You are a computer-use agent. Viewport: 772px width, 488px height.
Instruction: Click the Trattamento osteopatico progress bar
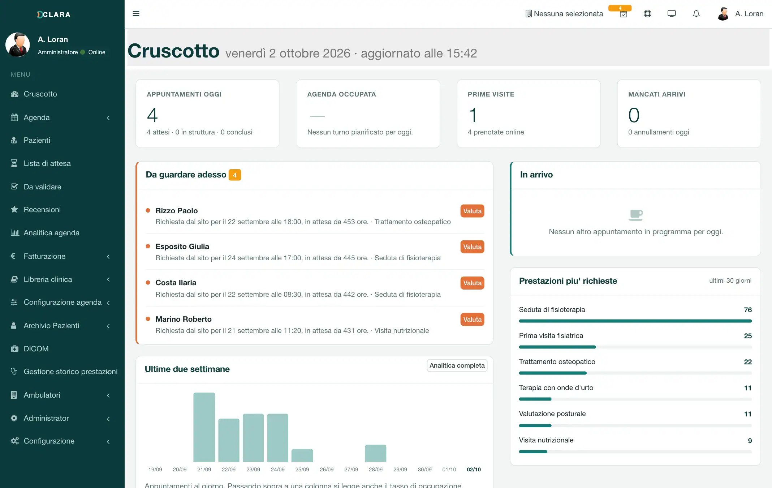(635, 373)
